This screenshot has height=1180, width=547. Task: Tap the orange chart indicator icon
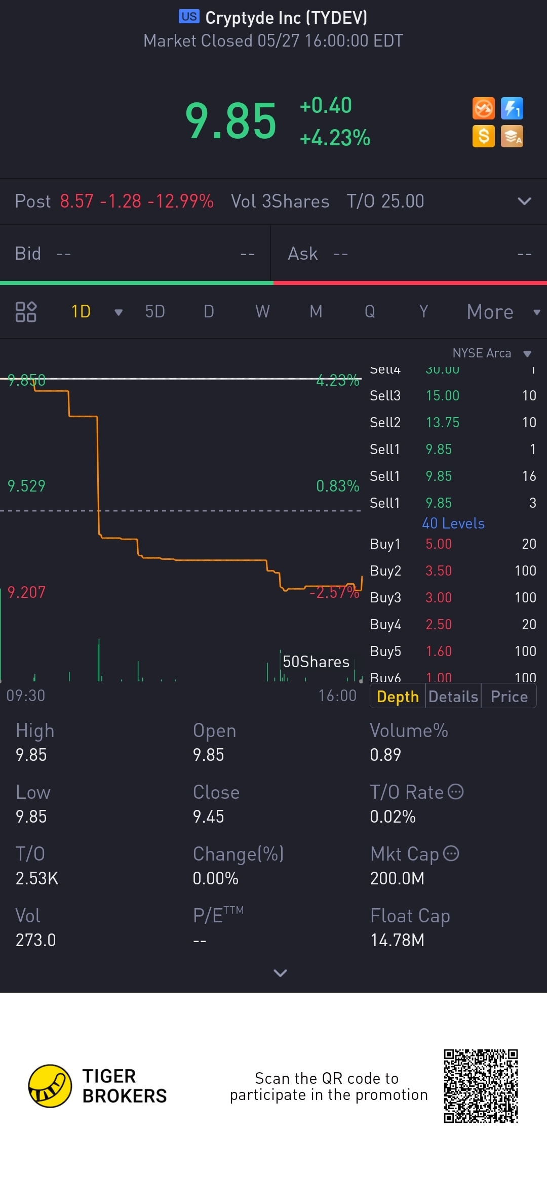pyautogui.click(x=483, y=108)
